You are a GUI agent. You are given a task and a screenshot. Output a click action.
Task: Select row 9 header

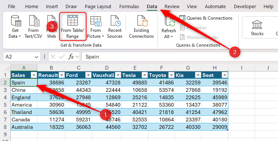(x=5, y=134)
